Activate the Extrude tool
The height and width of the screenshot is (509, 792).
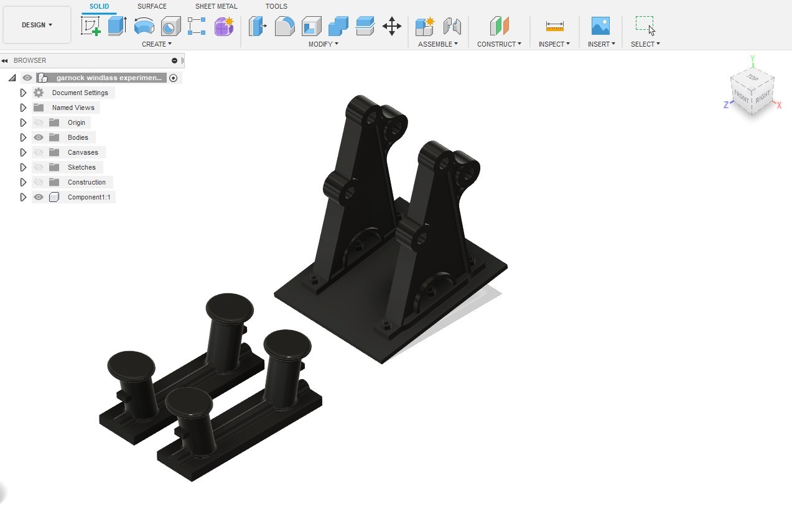click(117, 26)
